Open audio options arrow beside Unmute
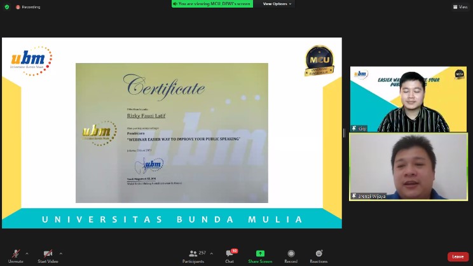The height and width of the screenshot is (266, 473). pyautogui.click(x=27, y=254)
